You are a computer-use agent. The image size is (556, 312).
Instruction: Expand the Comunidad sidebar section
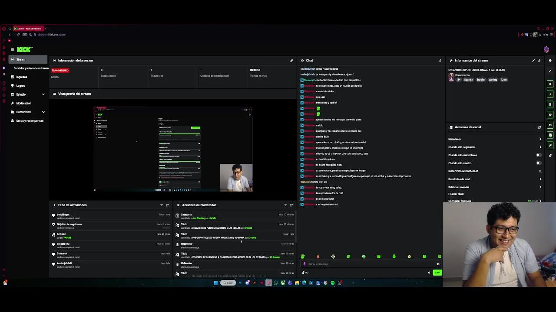[x=28, y=112]
